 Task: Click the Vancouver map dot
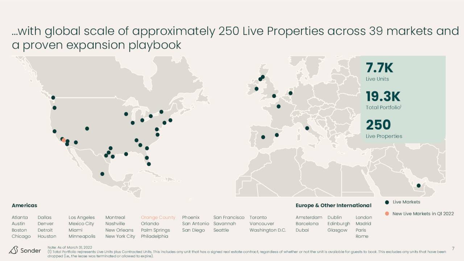point(53,98)
